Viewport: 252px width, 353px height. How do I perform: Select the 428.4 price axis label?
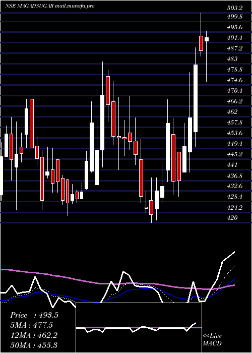click(x=235, y=197)
